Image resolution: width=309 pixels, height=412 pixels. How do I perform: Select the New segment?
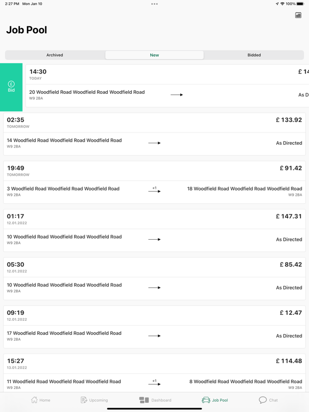pyautogui.click(x=154, y=55)
